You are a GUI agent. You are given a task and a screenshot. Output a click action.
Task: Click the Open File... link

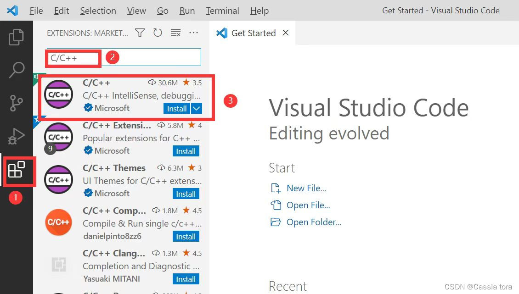click(308, 205)
